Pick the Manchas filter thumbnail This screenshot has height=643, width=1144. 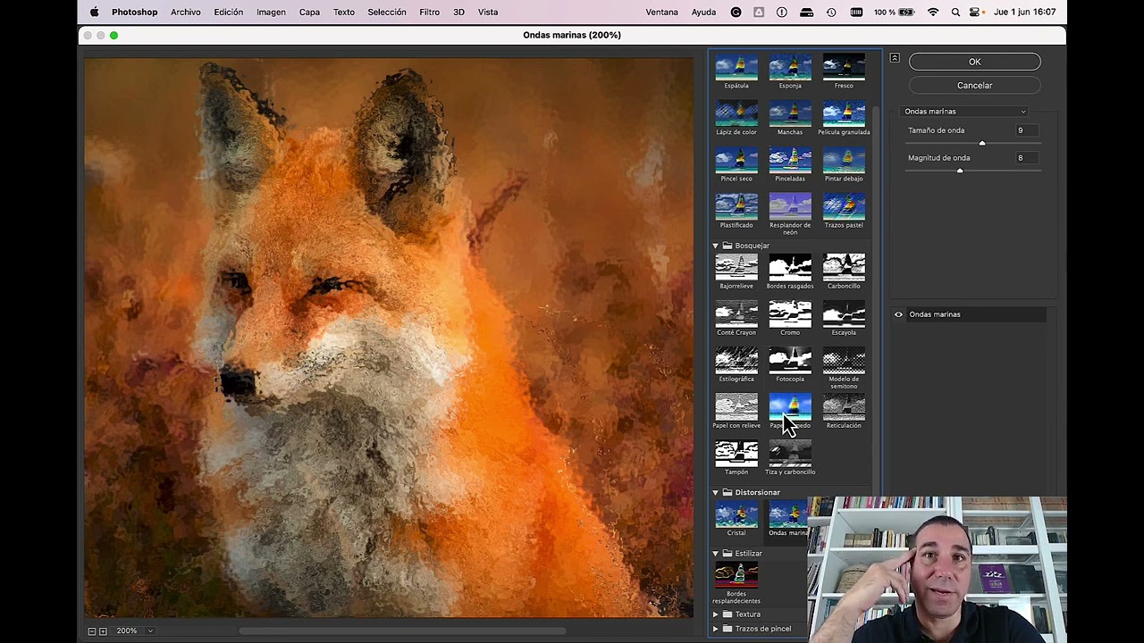(790, 114)
